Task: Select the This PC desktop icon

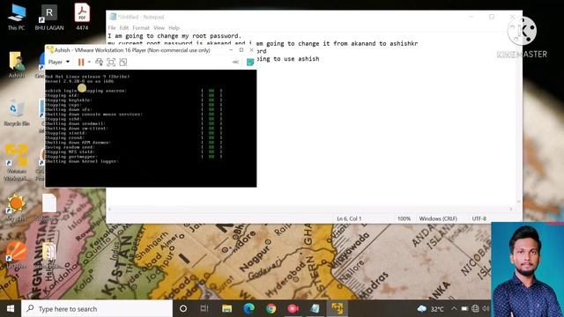Action: coord(17,17)
